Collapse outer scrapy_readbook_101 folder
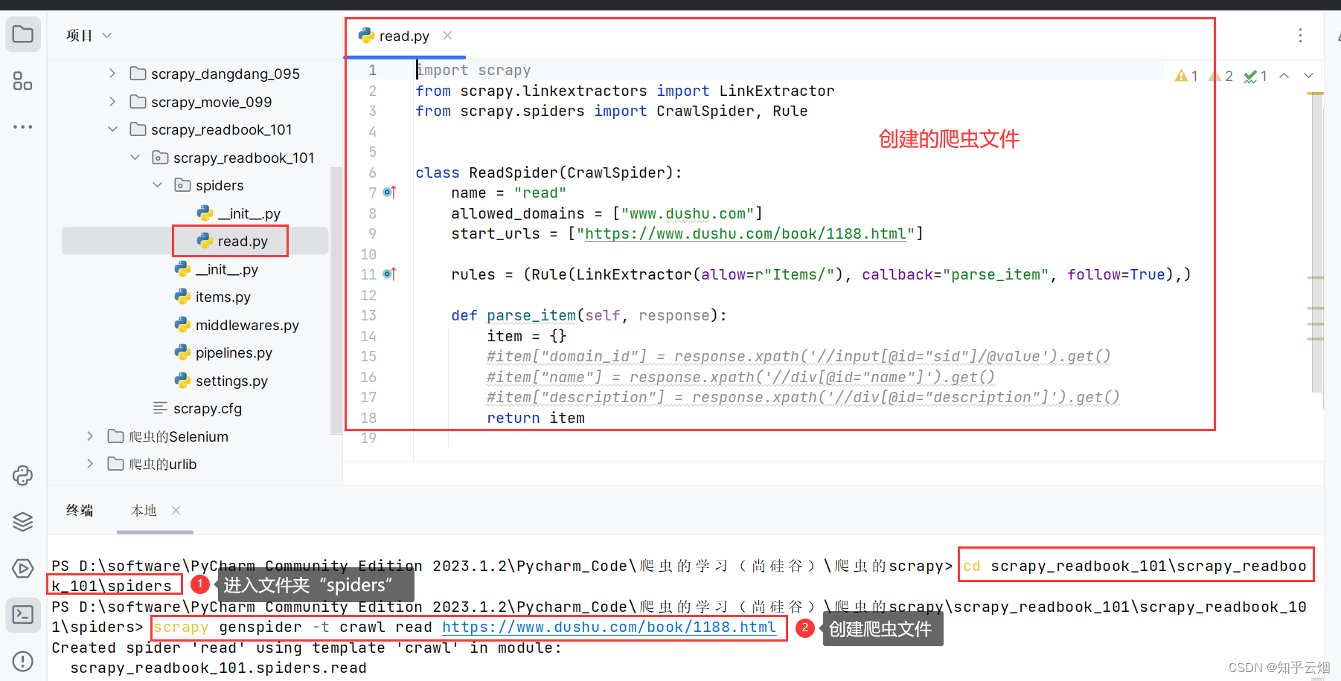Screen dimensions: 1341x681 [x=112, y=129]
